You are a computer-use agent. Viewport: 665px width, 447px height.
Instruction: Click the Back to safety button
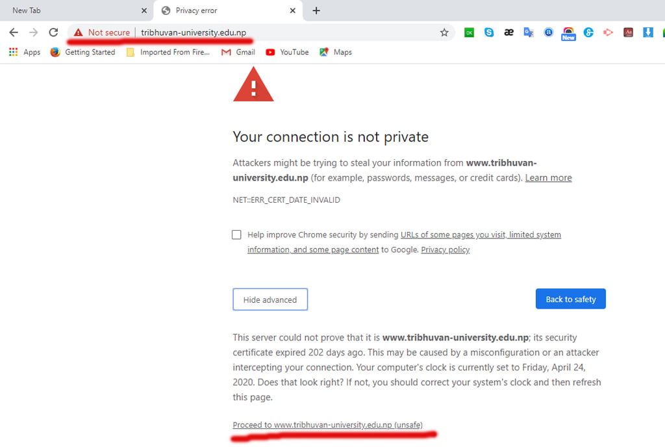pyautogui.click(x=570, y=299)
